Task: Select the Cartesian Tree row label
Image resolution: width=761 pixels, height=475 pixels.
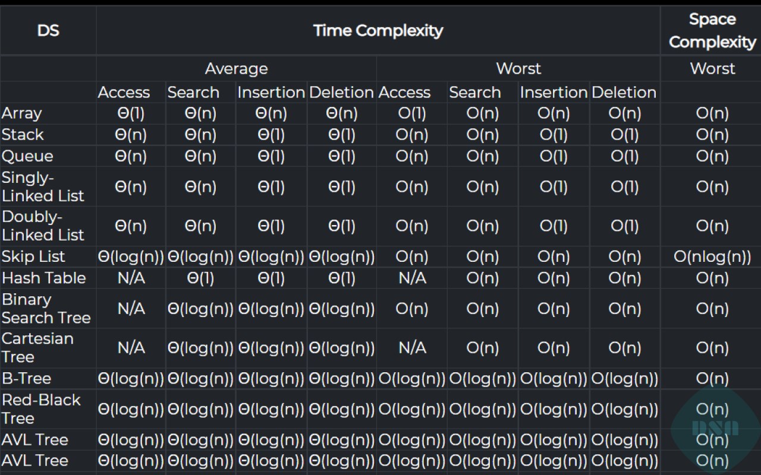Action: (x=37, y=347)
